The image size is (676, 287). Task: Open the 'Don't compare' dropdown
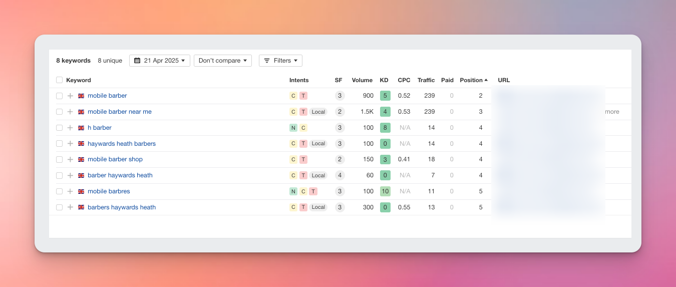(223, 61)
